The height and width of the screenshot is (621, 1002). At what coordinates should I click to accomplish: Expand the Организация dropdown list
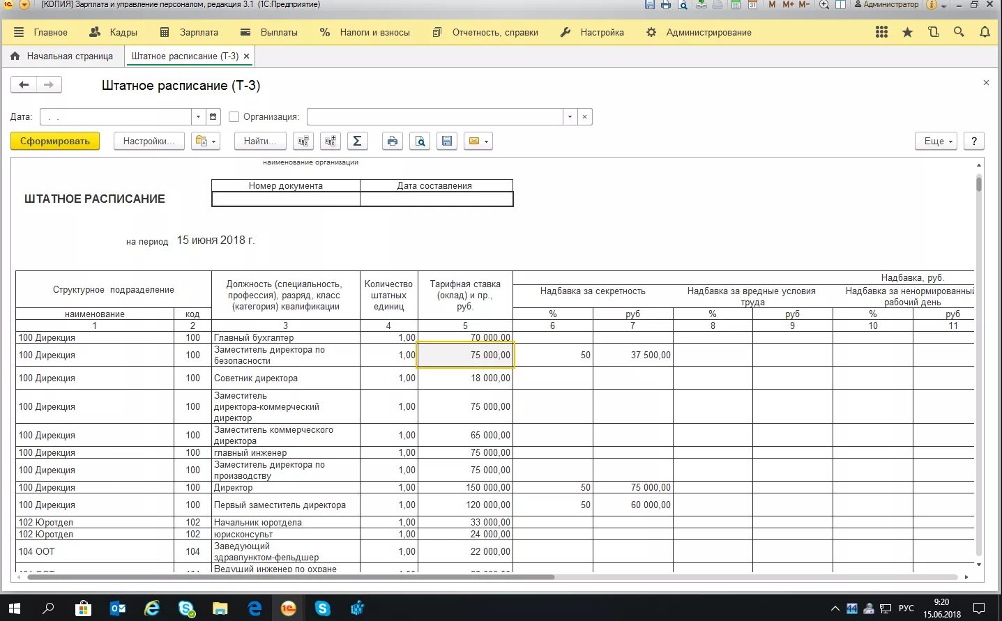pos(570,116)
